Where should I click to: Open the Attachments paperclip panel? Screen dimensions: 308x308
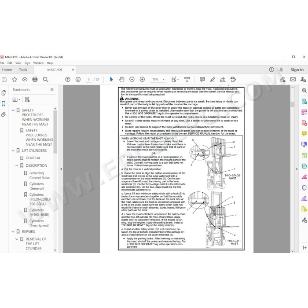pyautogui.click(x=4, y=114)
